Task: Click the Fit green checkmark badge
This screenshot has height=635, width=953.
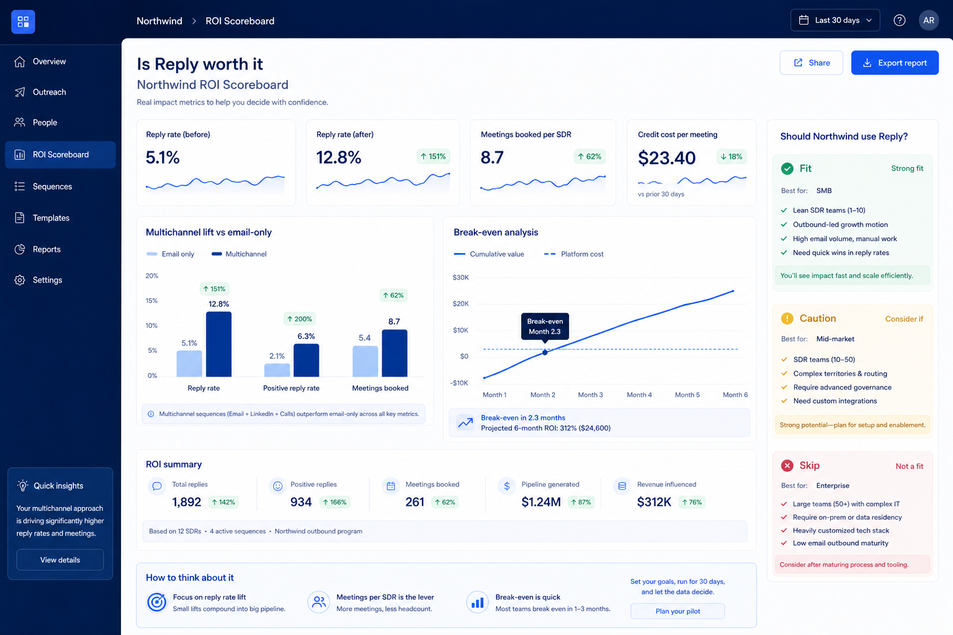Action: click(787, 169)
